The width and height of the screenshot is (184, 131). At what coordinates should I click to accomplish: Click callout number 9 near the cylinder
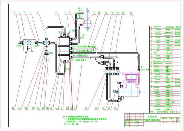coord(94,12)
